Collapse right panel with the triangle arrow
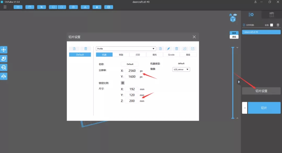This screenshot has width=282, height=153. click(x=239, y=82)
